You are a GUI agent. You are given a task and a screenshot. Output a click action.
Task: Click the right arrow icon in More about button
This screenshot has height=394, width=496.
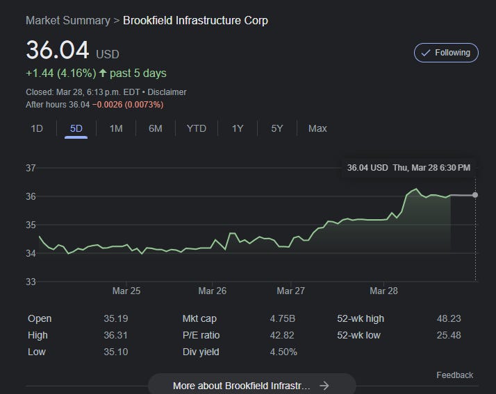tap(324, 386)
